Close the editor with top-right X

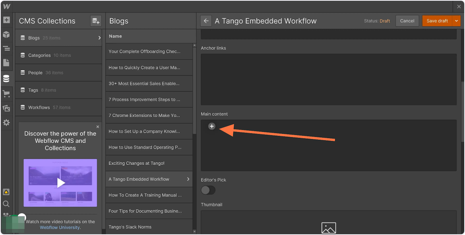point(458,7)
